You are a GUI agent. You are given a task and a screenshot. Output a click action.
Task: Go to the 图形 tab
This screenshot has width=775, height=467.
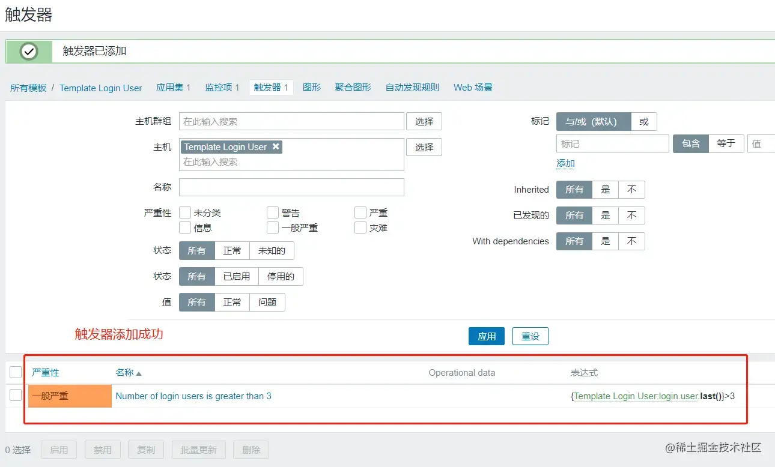(312, 87)
